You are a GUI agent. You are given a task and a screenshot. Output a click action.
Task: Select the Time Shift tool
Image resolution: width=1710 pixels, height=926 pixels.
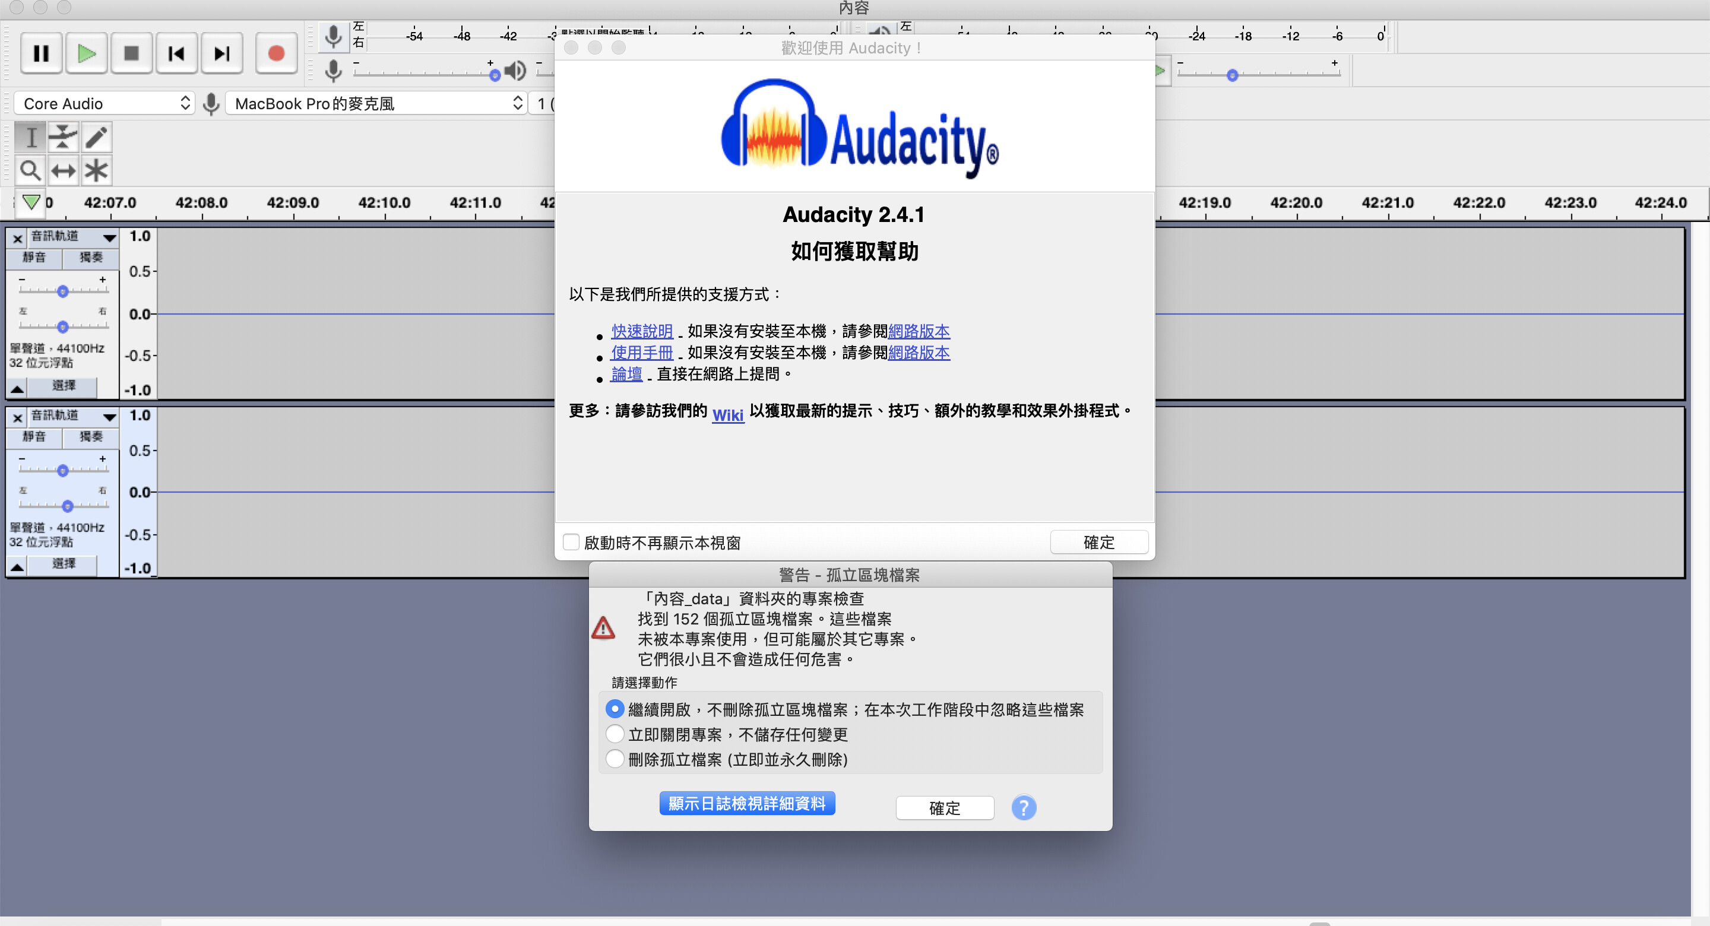(63, 170)
